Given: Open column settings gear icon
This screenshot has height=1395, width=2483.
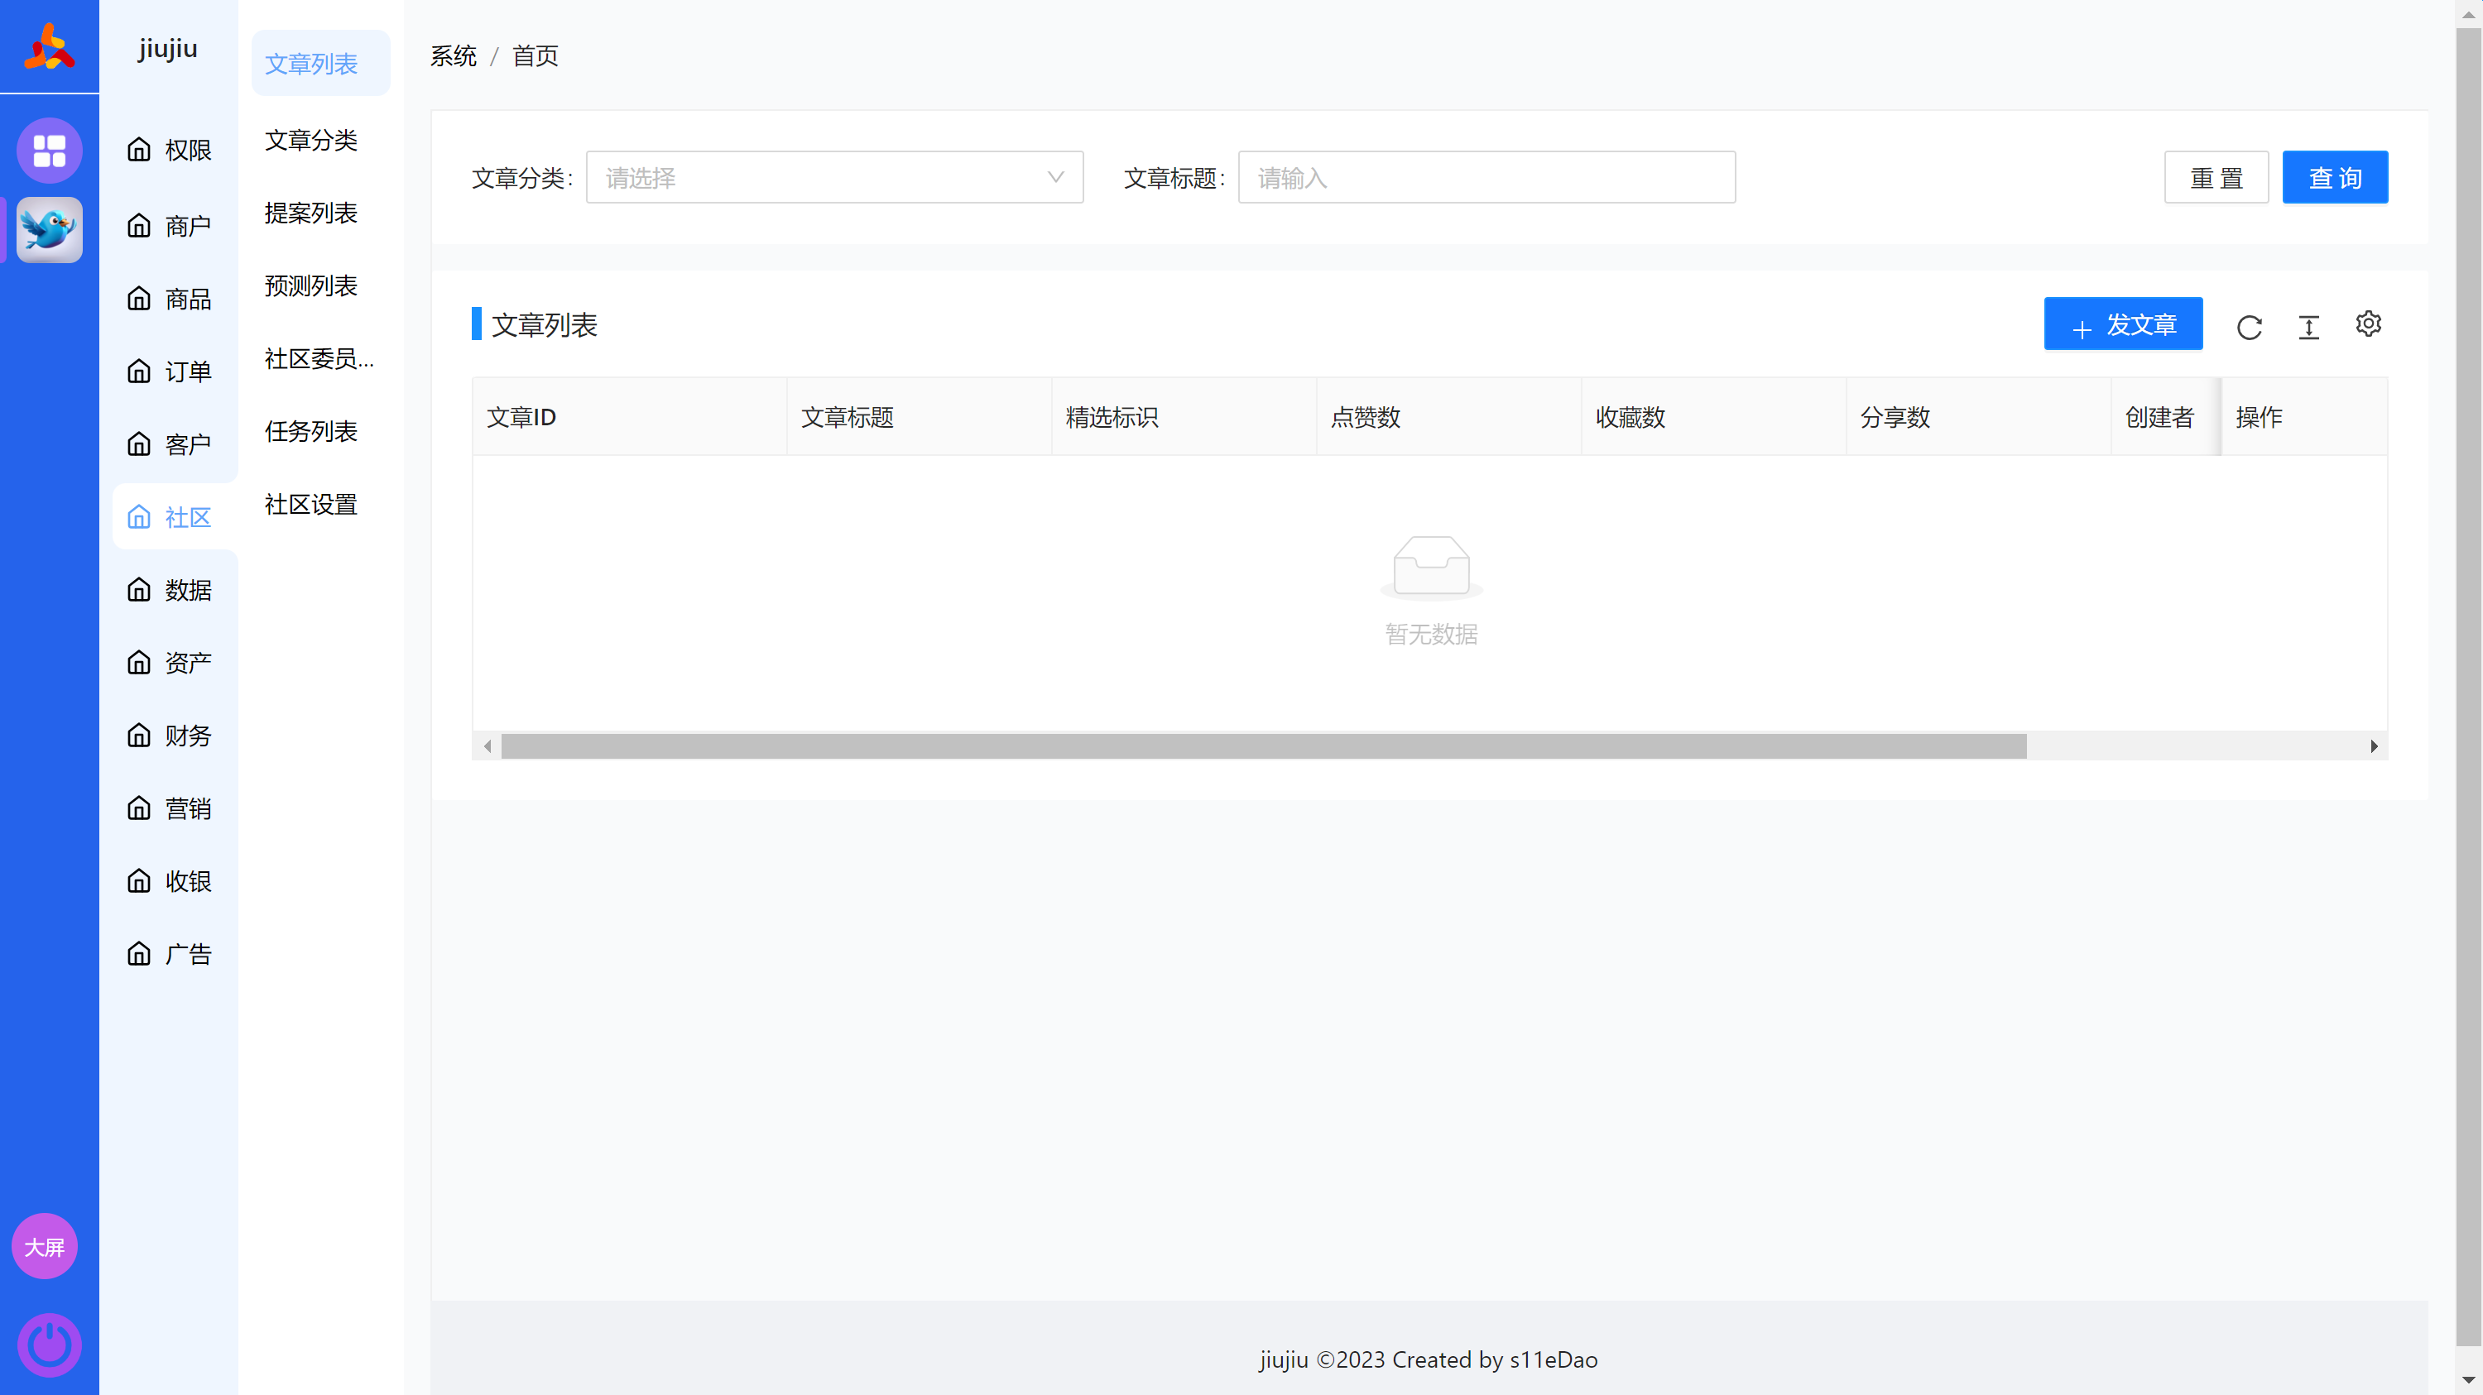Looking at the screenshot, I should tap(2368, 324).
